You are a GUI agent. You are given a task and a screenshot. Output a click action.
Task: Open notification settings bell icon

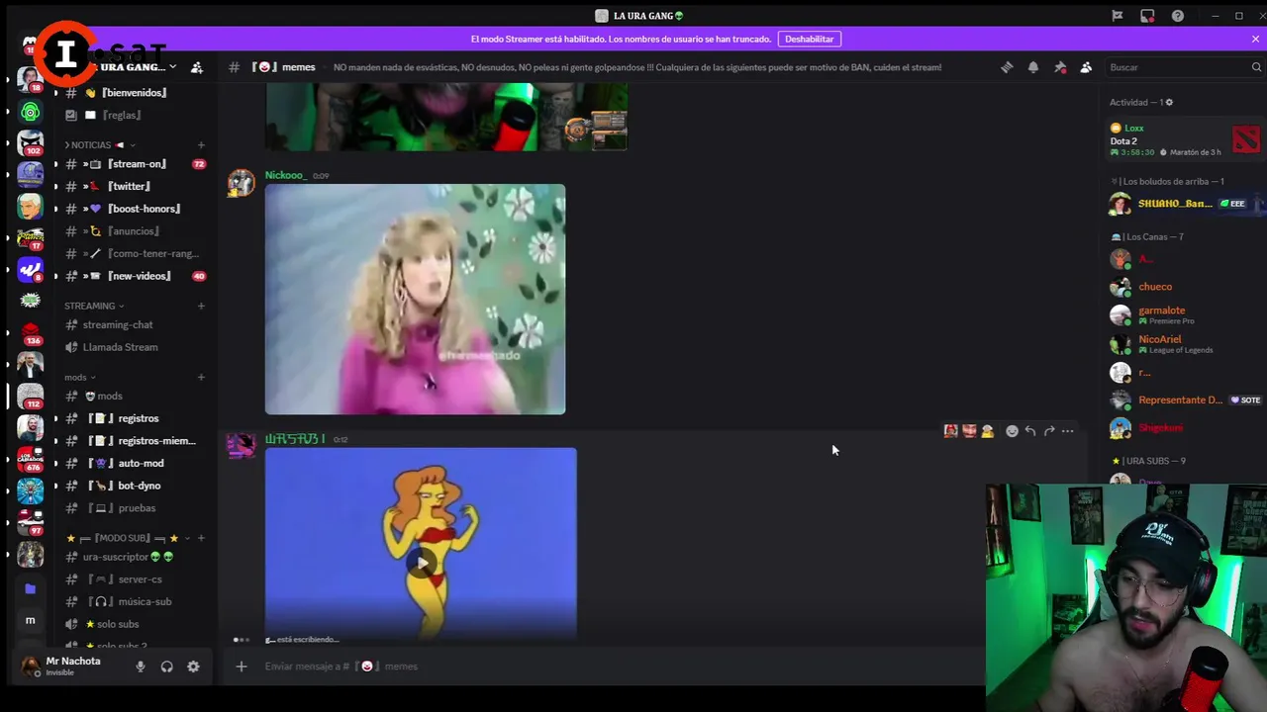(x=1033, y=67)
